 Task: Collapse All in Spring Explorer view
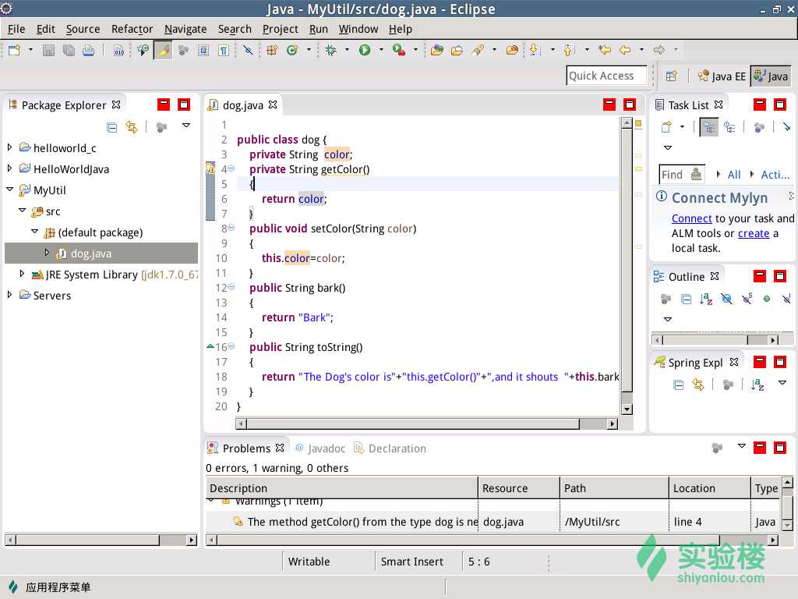point(678,385)
